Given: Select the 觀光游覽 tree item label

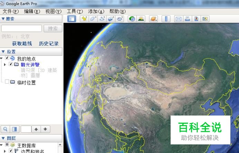Looking at the screenshot, I should 30,65.
